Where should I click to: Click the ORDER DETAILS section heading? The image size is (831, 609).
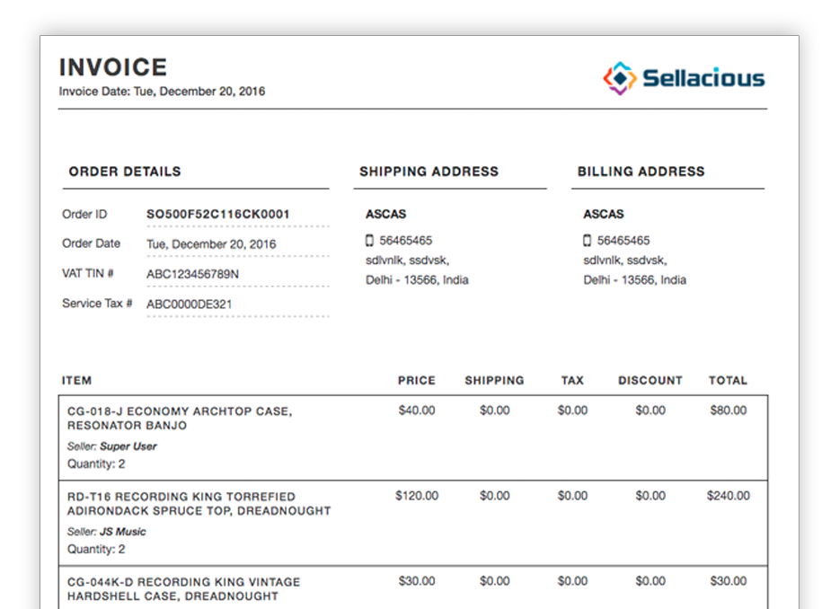click(x=125, y=172)
